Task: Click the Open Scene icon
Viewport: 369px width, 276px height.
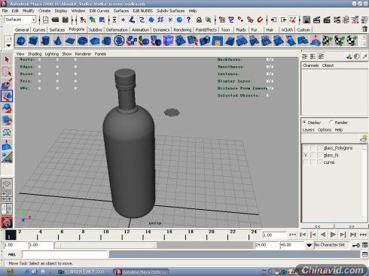Action: coord(55,20)
